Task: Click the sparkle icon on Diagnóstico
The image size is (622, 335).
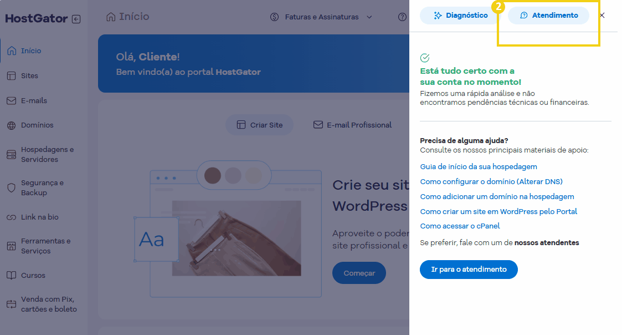Action: point(438,16)
